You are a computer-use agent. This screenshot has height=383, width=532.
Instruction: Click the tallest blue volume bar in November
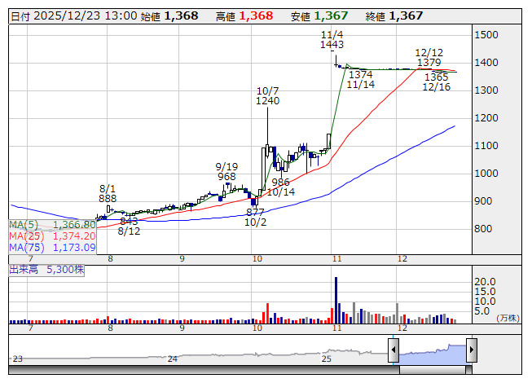coord(336,300)
